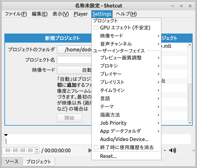Click the volume speaker icon
Screen dimensions: 197x168
172,150
